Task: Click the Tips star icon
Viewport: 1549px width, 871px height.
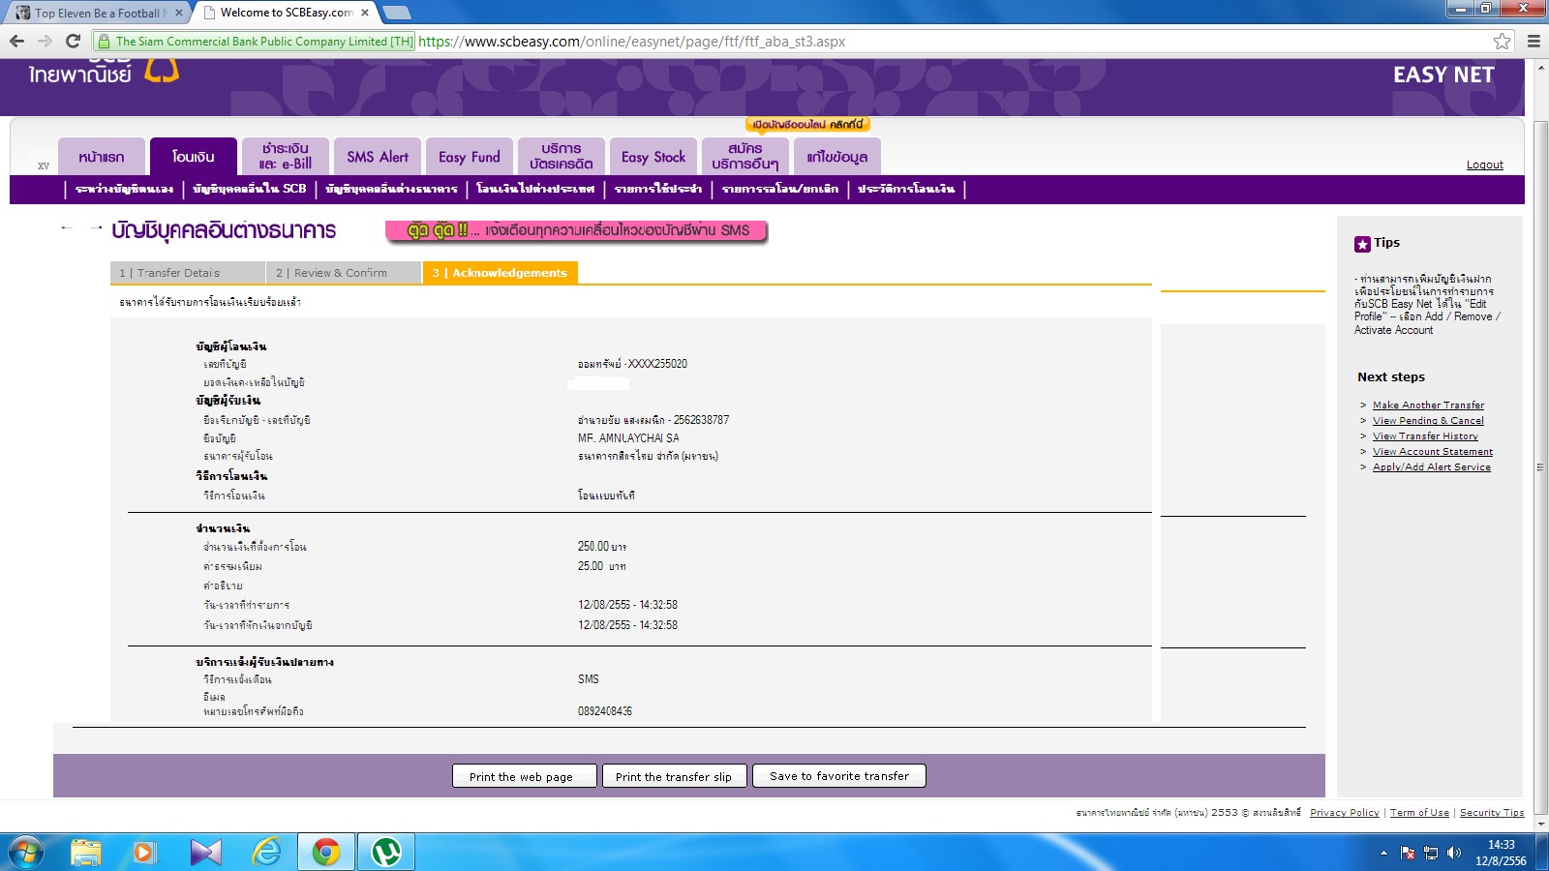Action: pos(1362,244)
